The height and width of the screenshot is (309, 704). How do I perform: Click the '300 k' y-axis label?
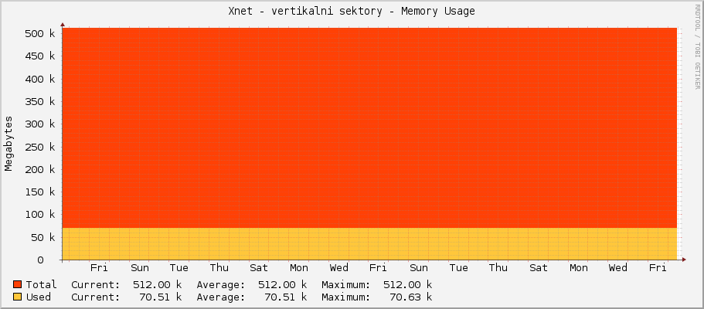click(40, 124)
